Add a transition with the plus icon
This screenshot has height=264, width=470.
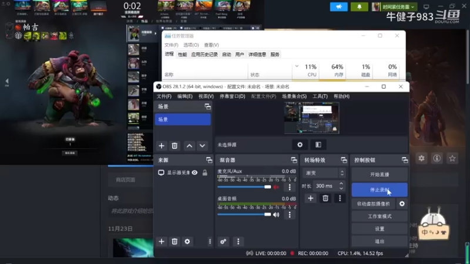pyautogui.click(x=311, y=198)
